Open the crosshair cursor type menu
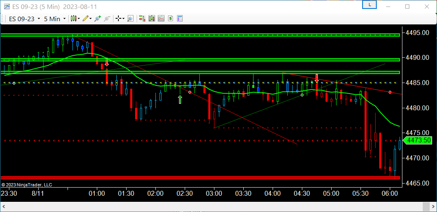 [120, 19]
